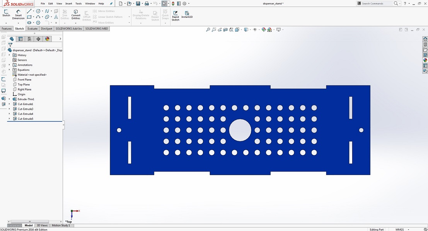Screen dimensions: 428x231
Task: Click the Print icon
Action: tap(147, 3)
